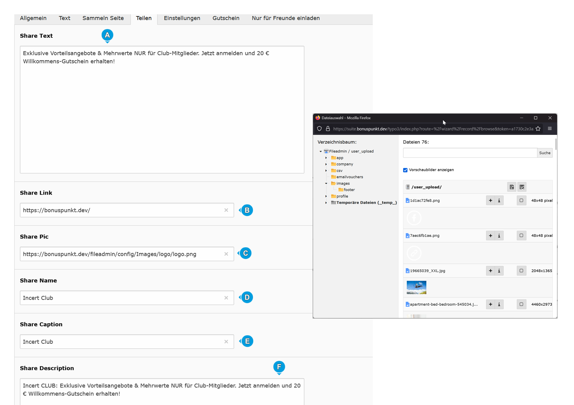Click company folder icon in tree
The height and width of the screenshot is (405, 574).
coord(334,164)
